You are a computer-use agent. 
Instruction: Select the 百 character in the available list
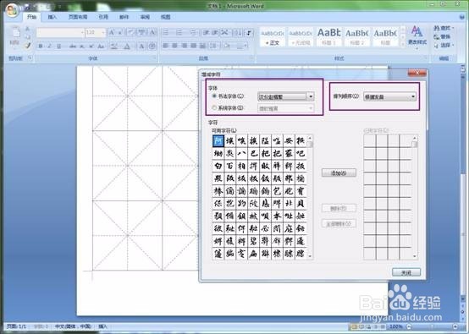[x=229, y=166]
